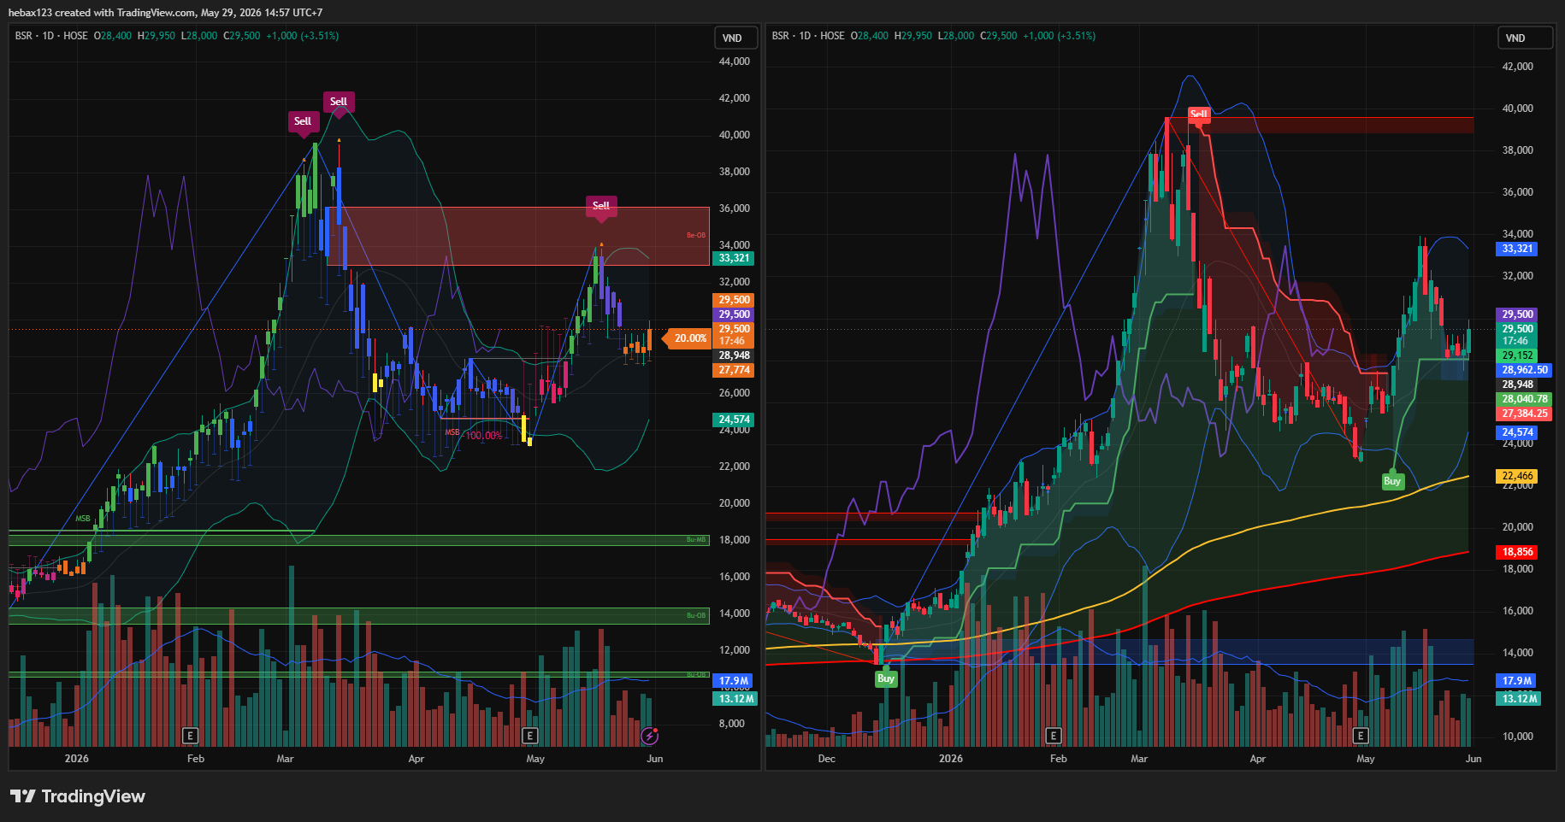Click the orange 20.00% label on the left chart
The width and height of the screenshot is (1565, 822).
[x=688, y=338]
